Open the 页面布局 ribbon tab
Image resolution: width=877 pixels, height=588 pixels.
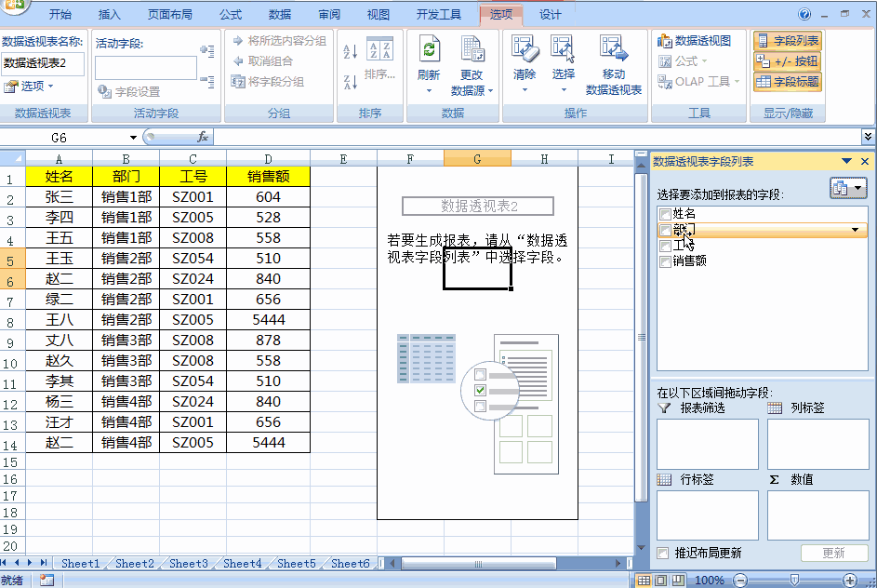coord(169,15)
